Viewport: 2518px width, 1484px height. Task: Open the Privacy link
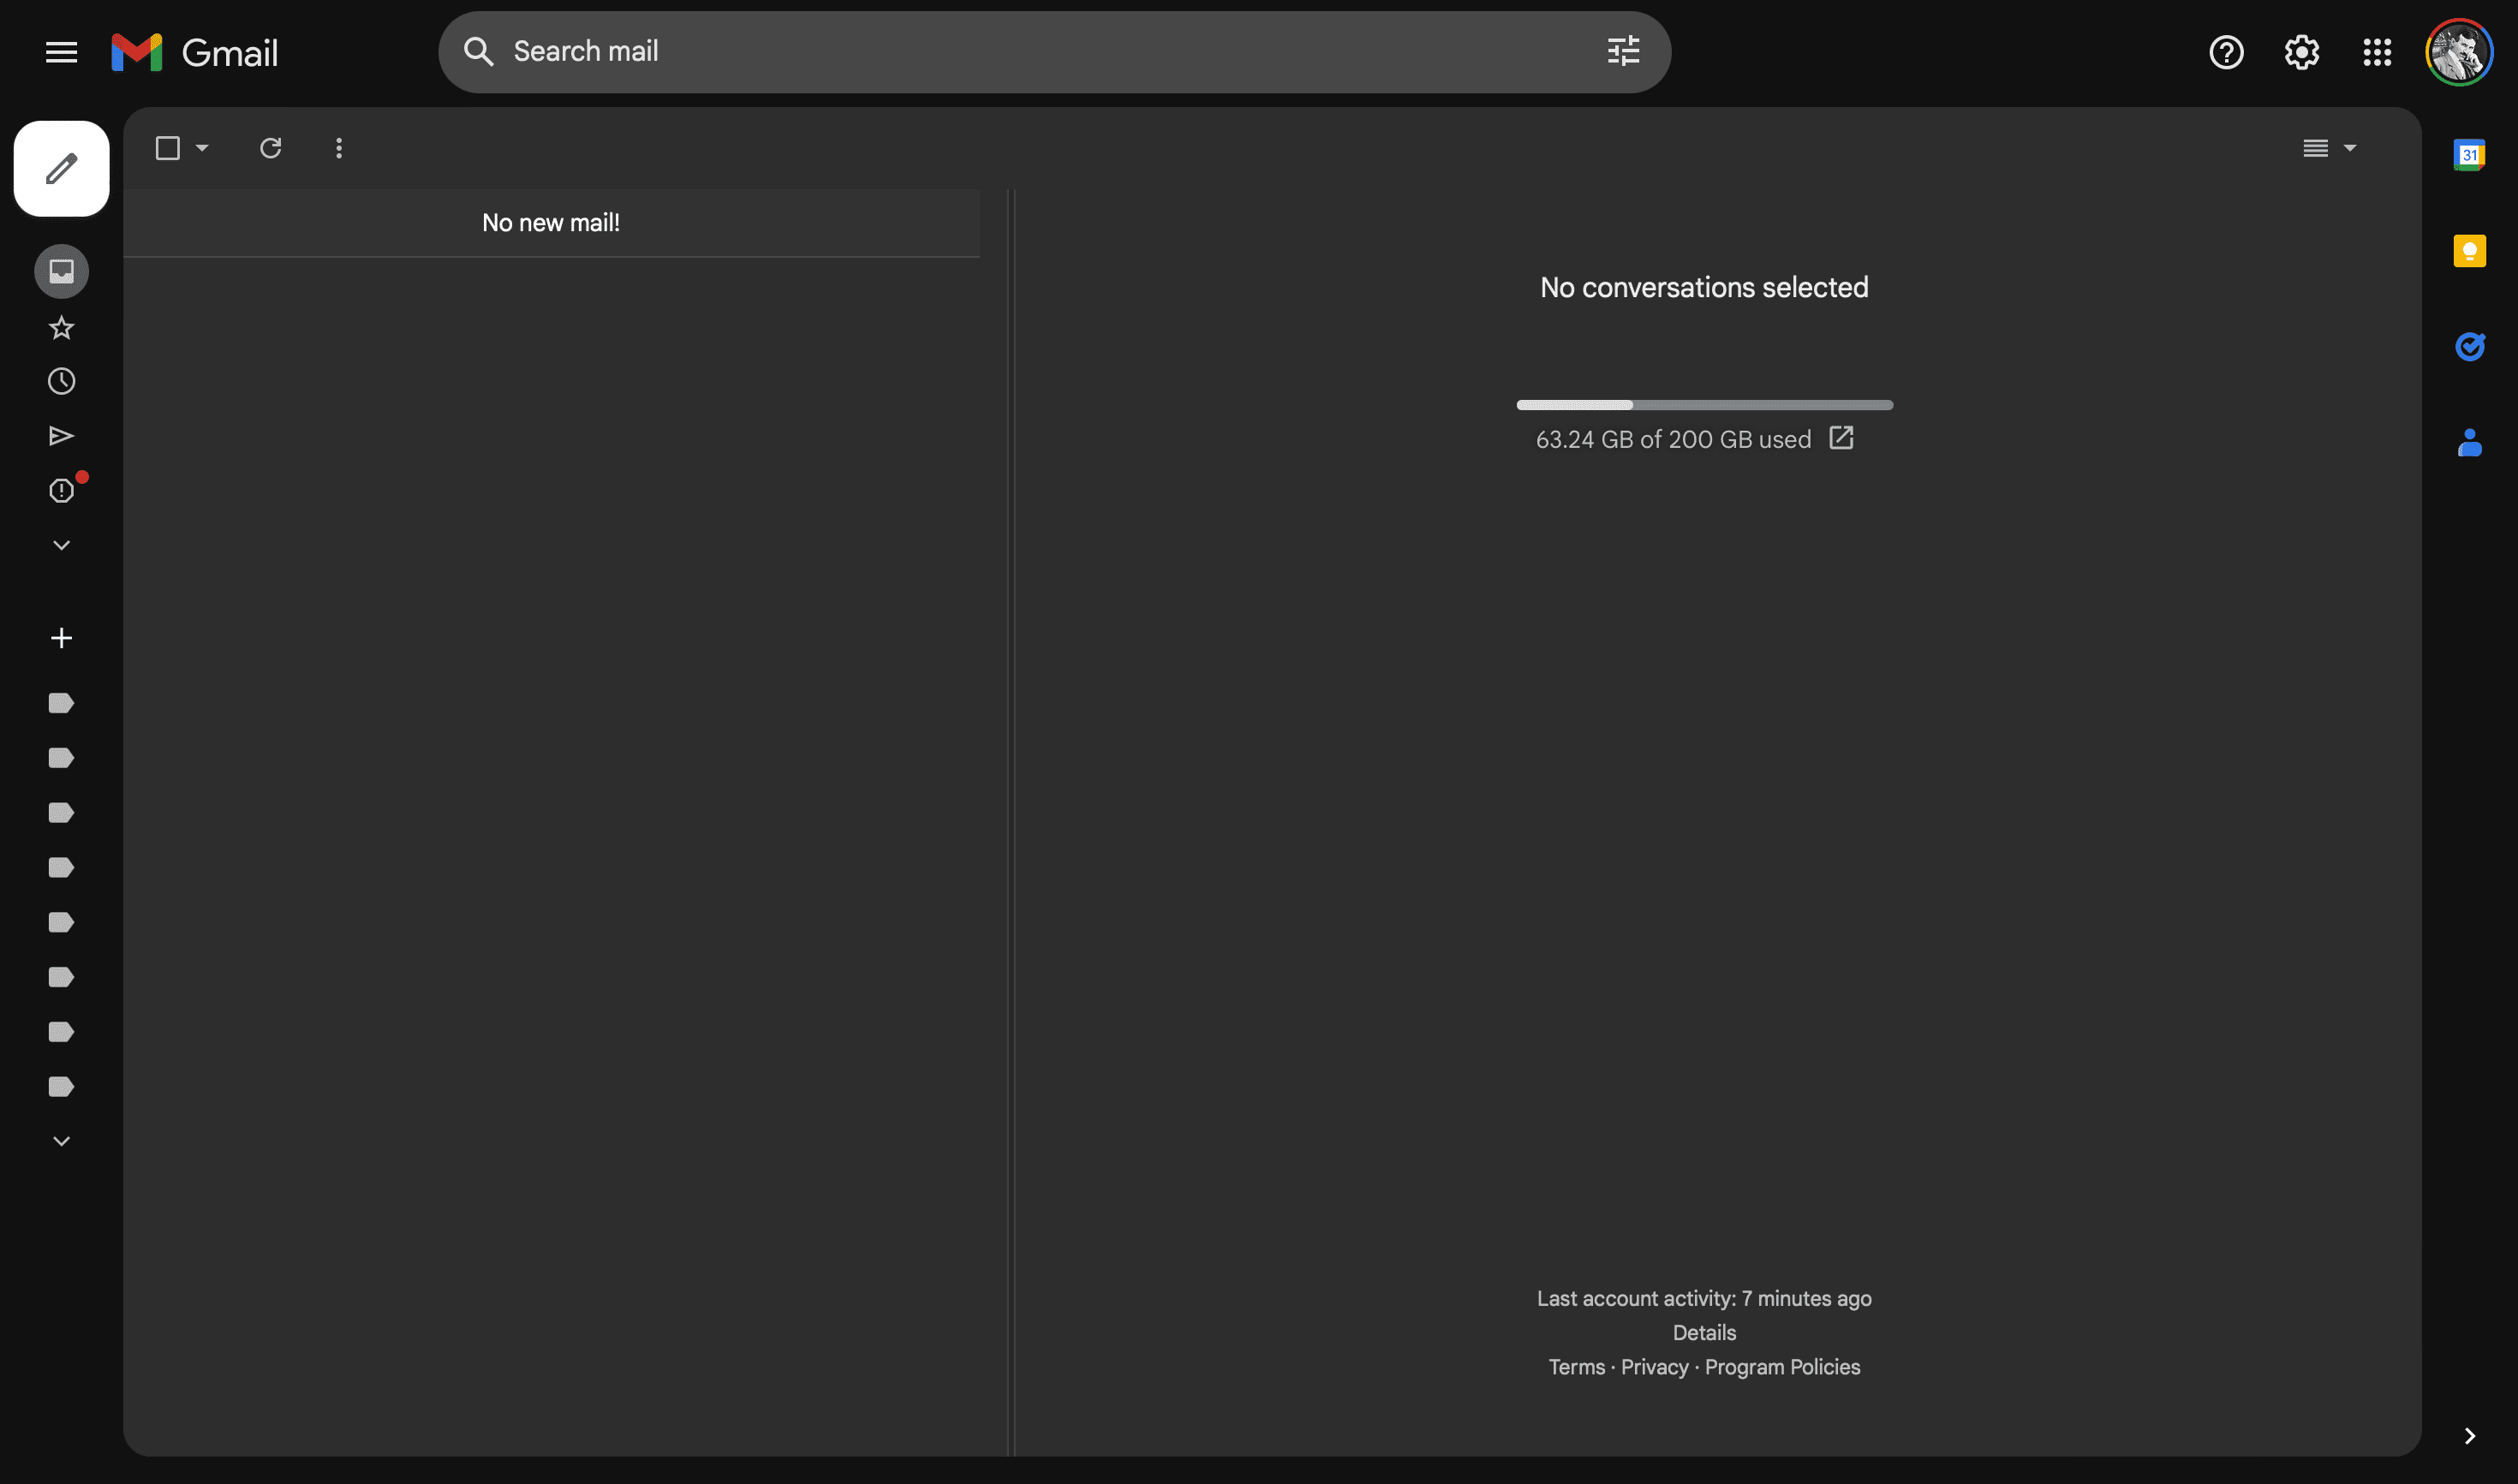[1654, 1367]
